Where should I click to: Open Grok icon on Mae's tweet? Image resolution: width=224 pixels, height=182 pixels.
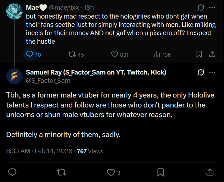(201, 7)
